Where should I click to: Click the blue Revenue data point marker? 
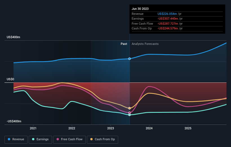click(x=129, y=59)
